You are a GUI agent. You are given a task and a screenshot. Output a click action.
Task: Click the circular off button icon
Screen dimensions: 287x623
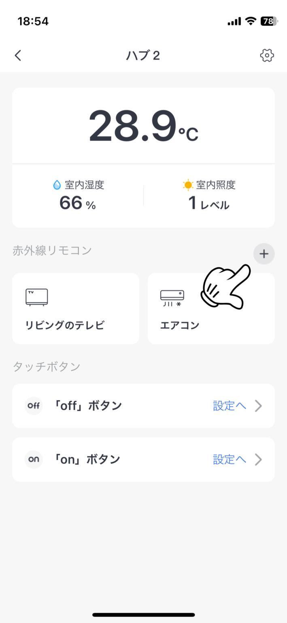[x=33, y=406]
